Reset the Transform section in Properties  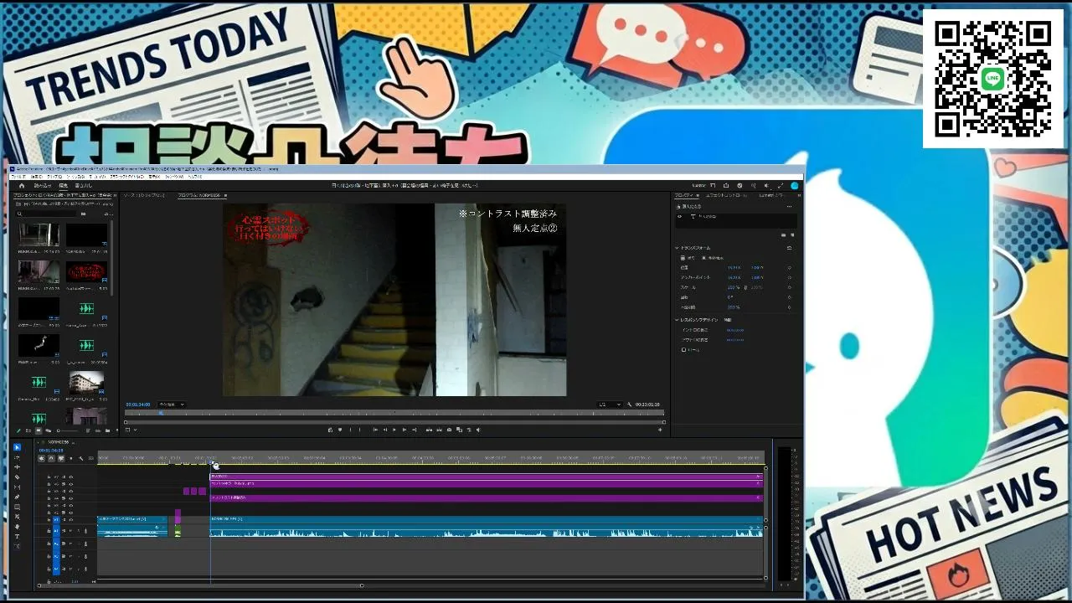tap(789, 248)
